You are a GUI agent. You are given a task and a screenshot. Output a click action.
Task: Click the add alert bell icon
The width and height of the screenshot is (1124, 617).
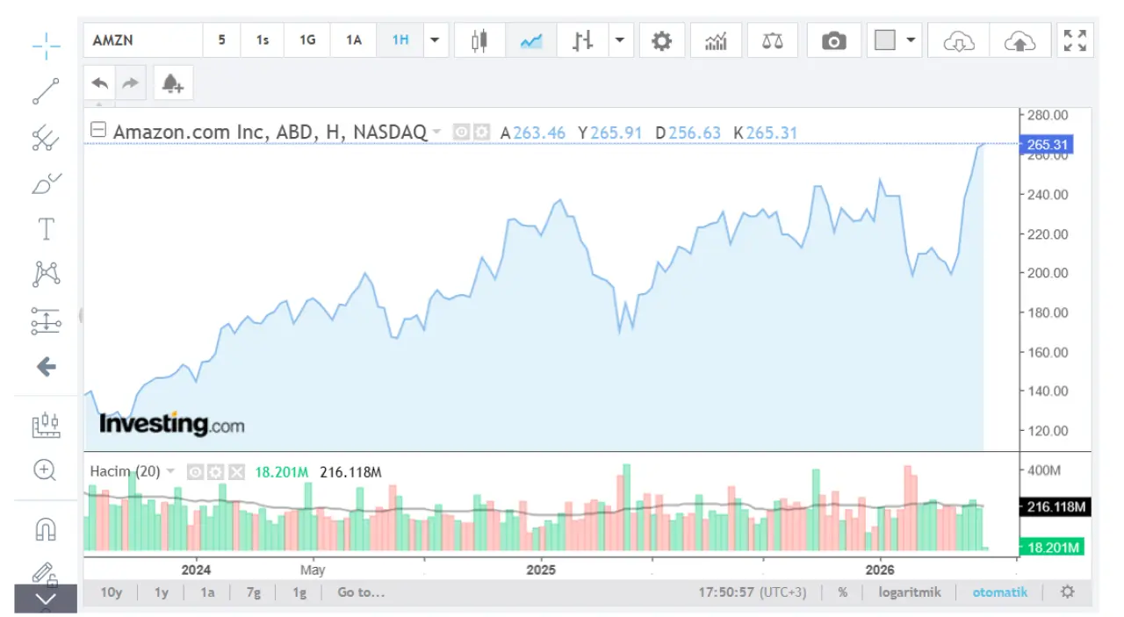click(x=172, y=83)
